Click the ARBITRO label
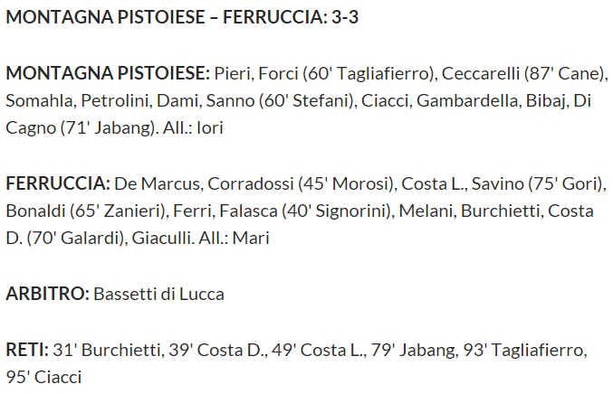 coord(48,294)
